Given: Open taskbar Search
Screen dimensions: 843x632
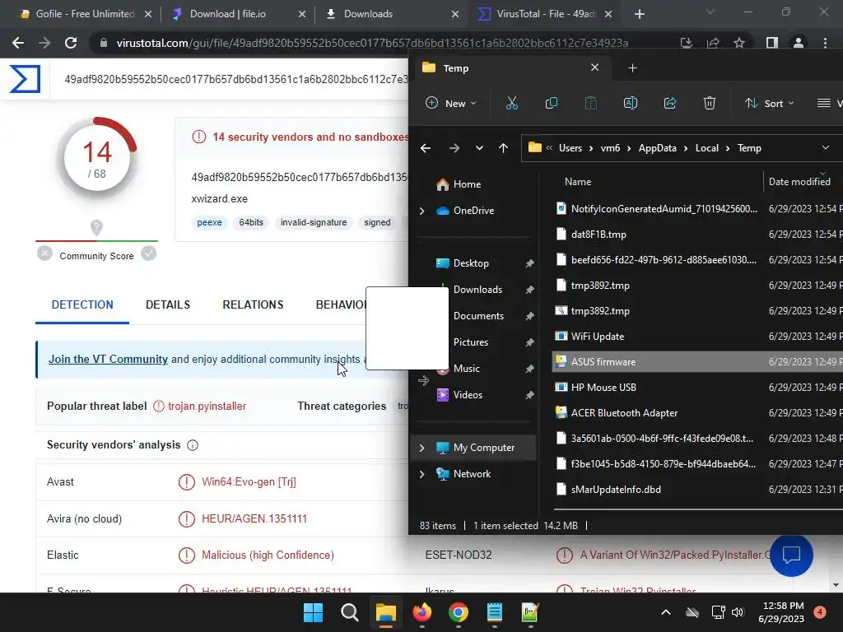Looking at the screenshot, I should tap(349, 612).
